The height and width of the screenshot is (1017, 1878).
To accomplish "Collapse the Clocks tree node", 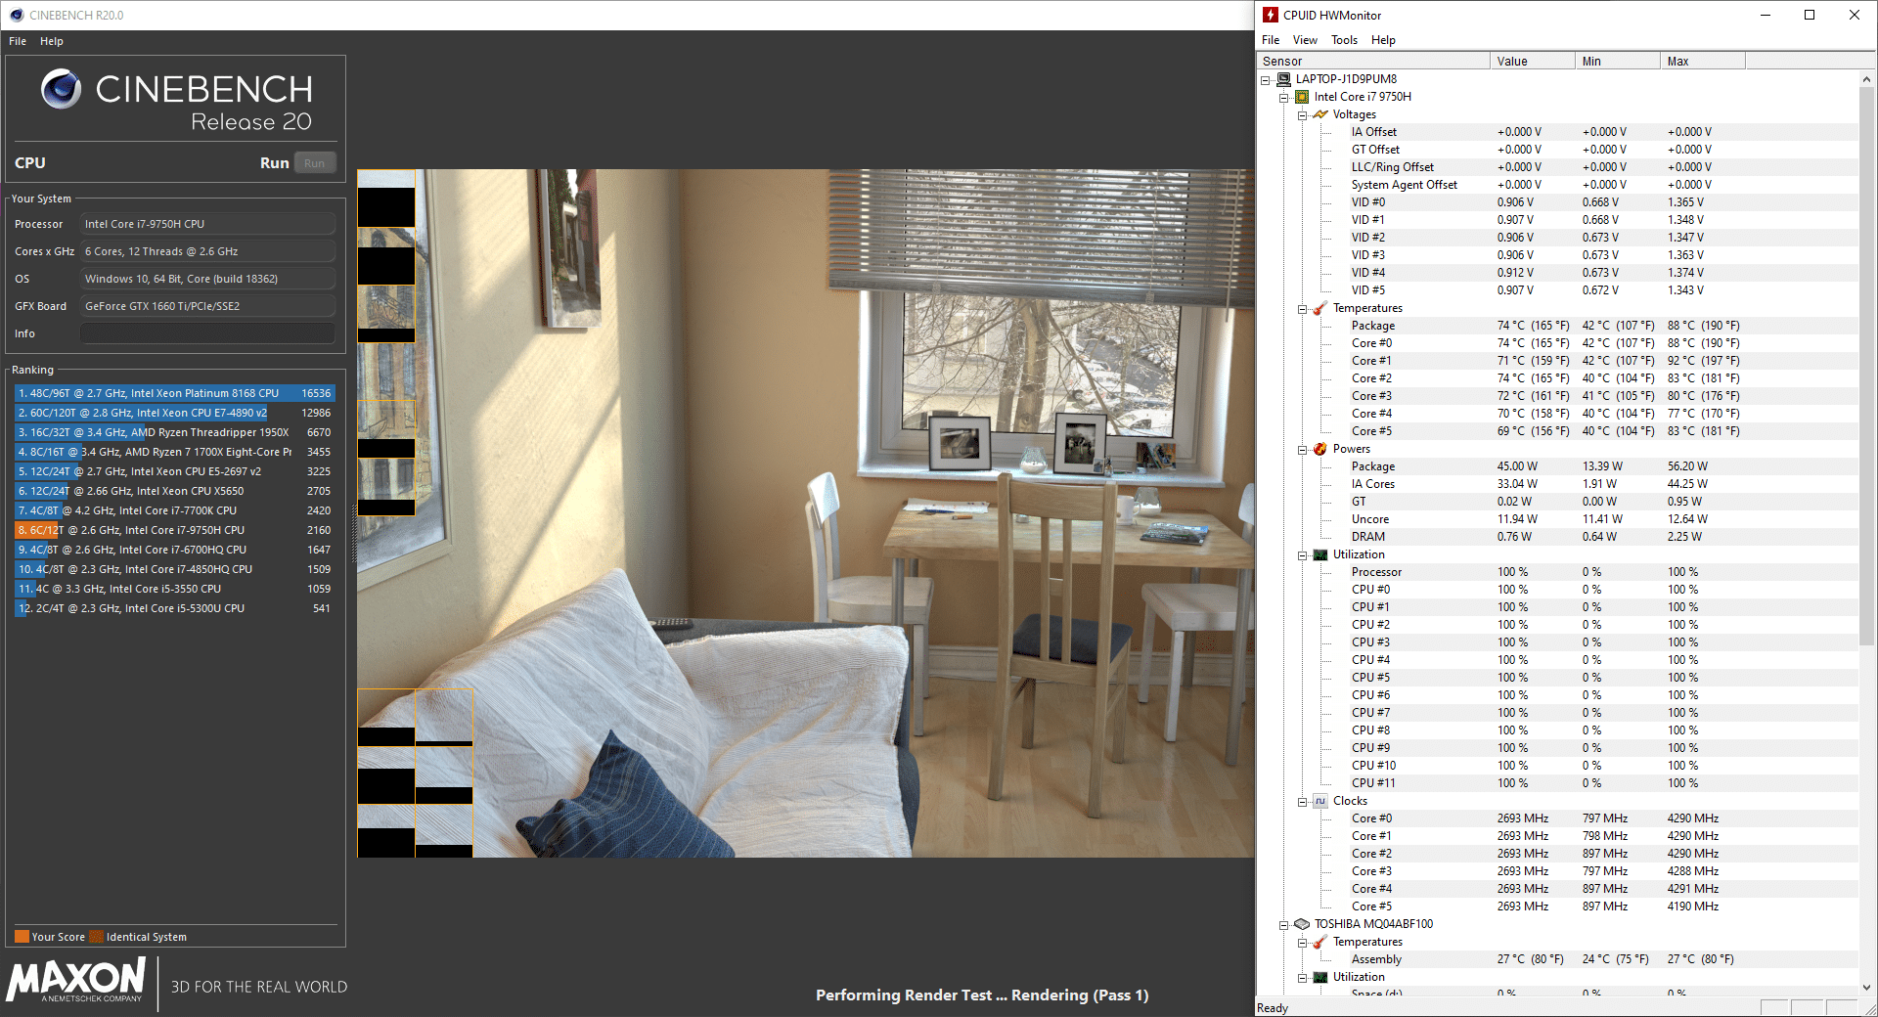I will [x=1303, y=802].
